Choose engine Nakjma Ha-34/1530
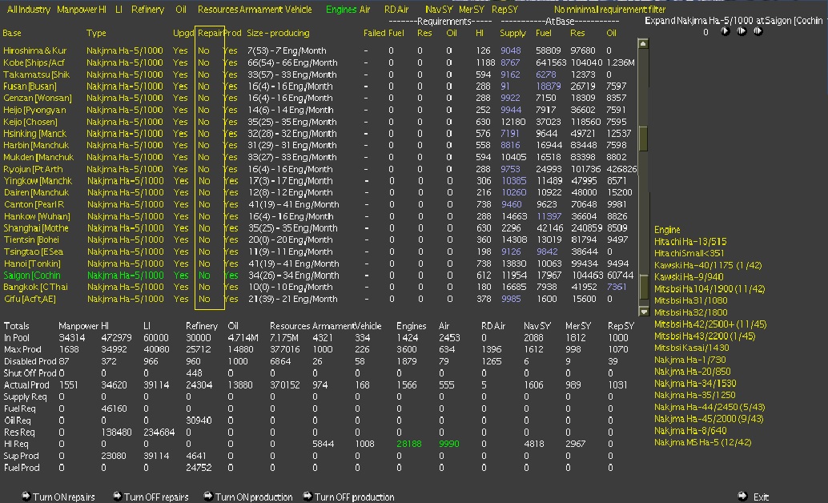 695,384
